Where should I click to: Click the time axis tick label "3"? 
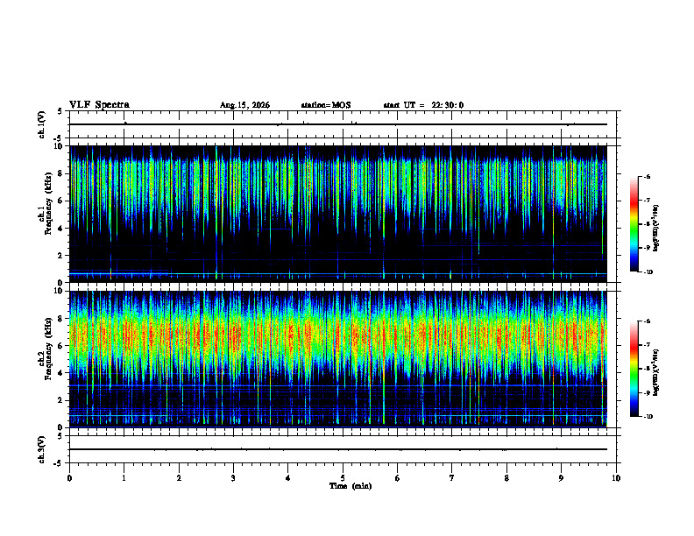pos(233,478)
